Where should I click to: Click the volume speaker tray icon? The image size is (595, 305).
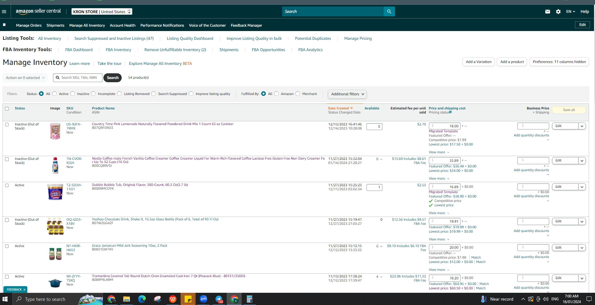pos(546,299)
